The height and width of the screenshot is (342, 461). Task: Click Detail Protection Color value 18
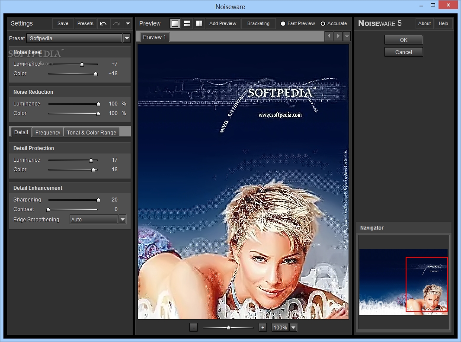[x=115, y=169]
